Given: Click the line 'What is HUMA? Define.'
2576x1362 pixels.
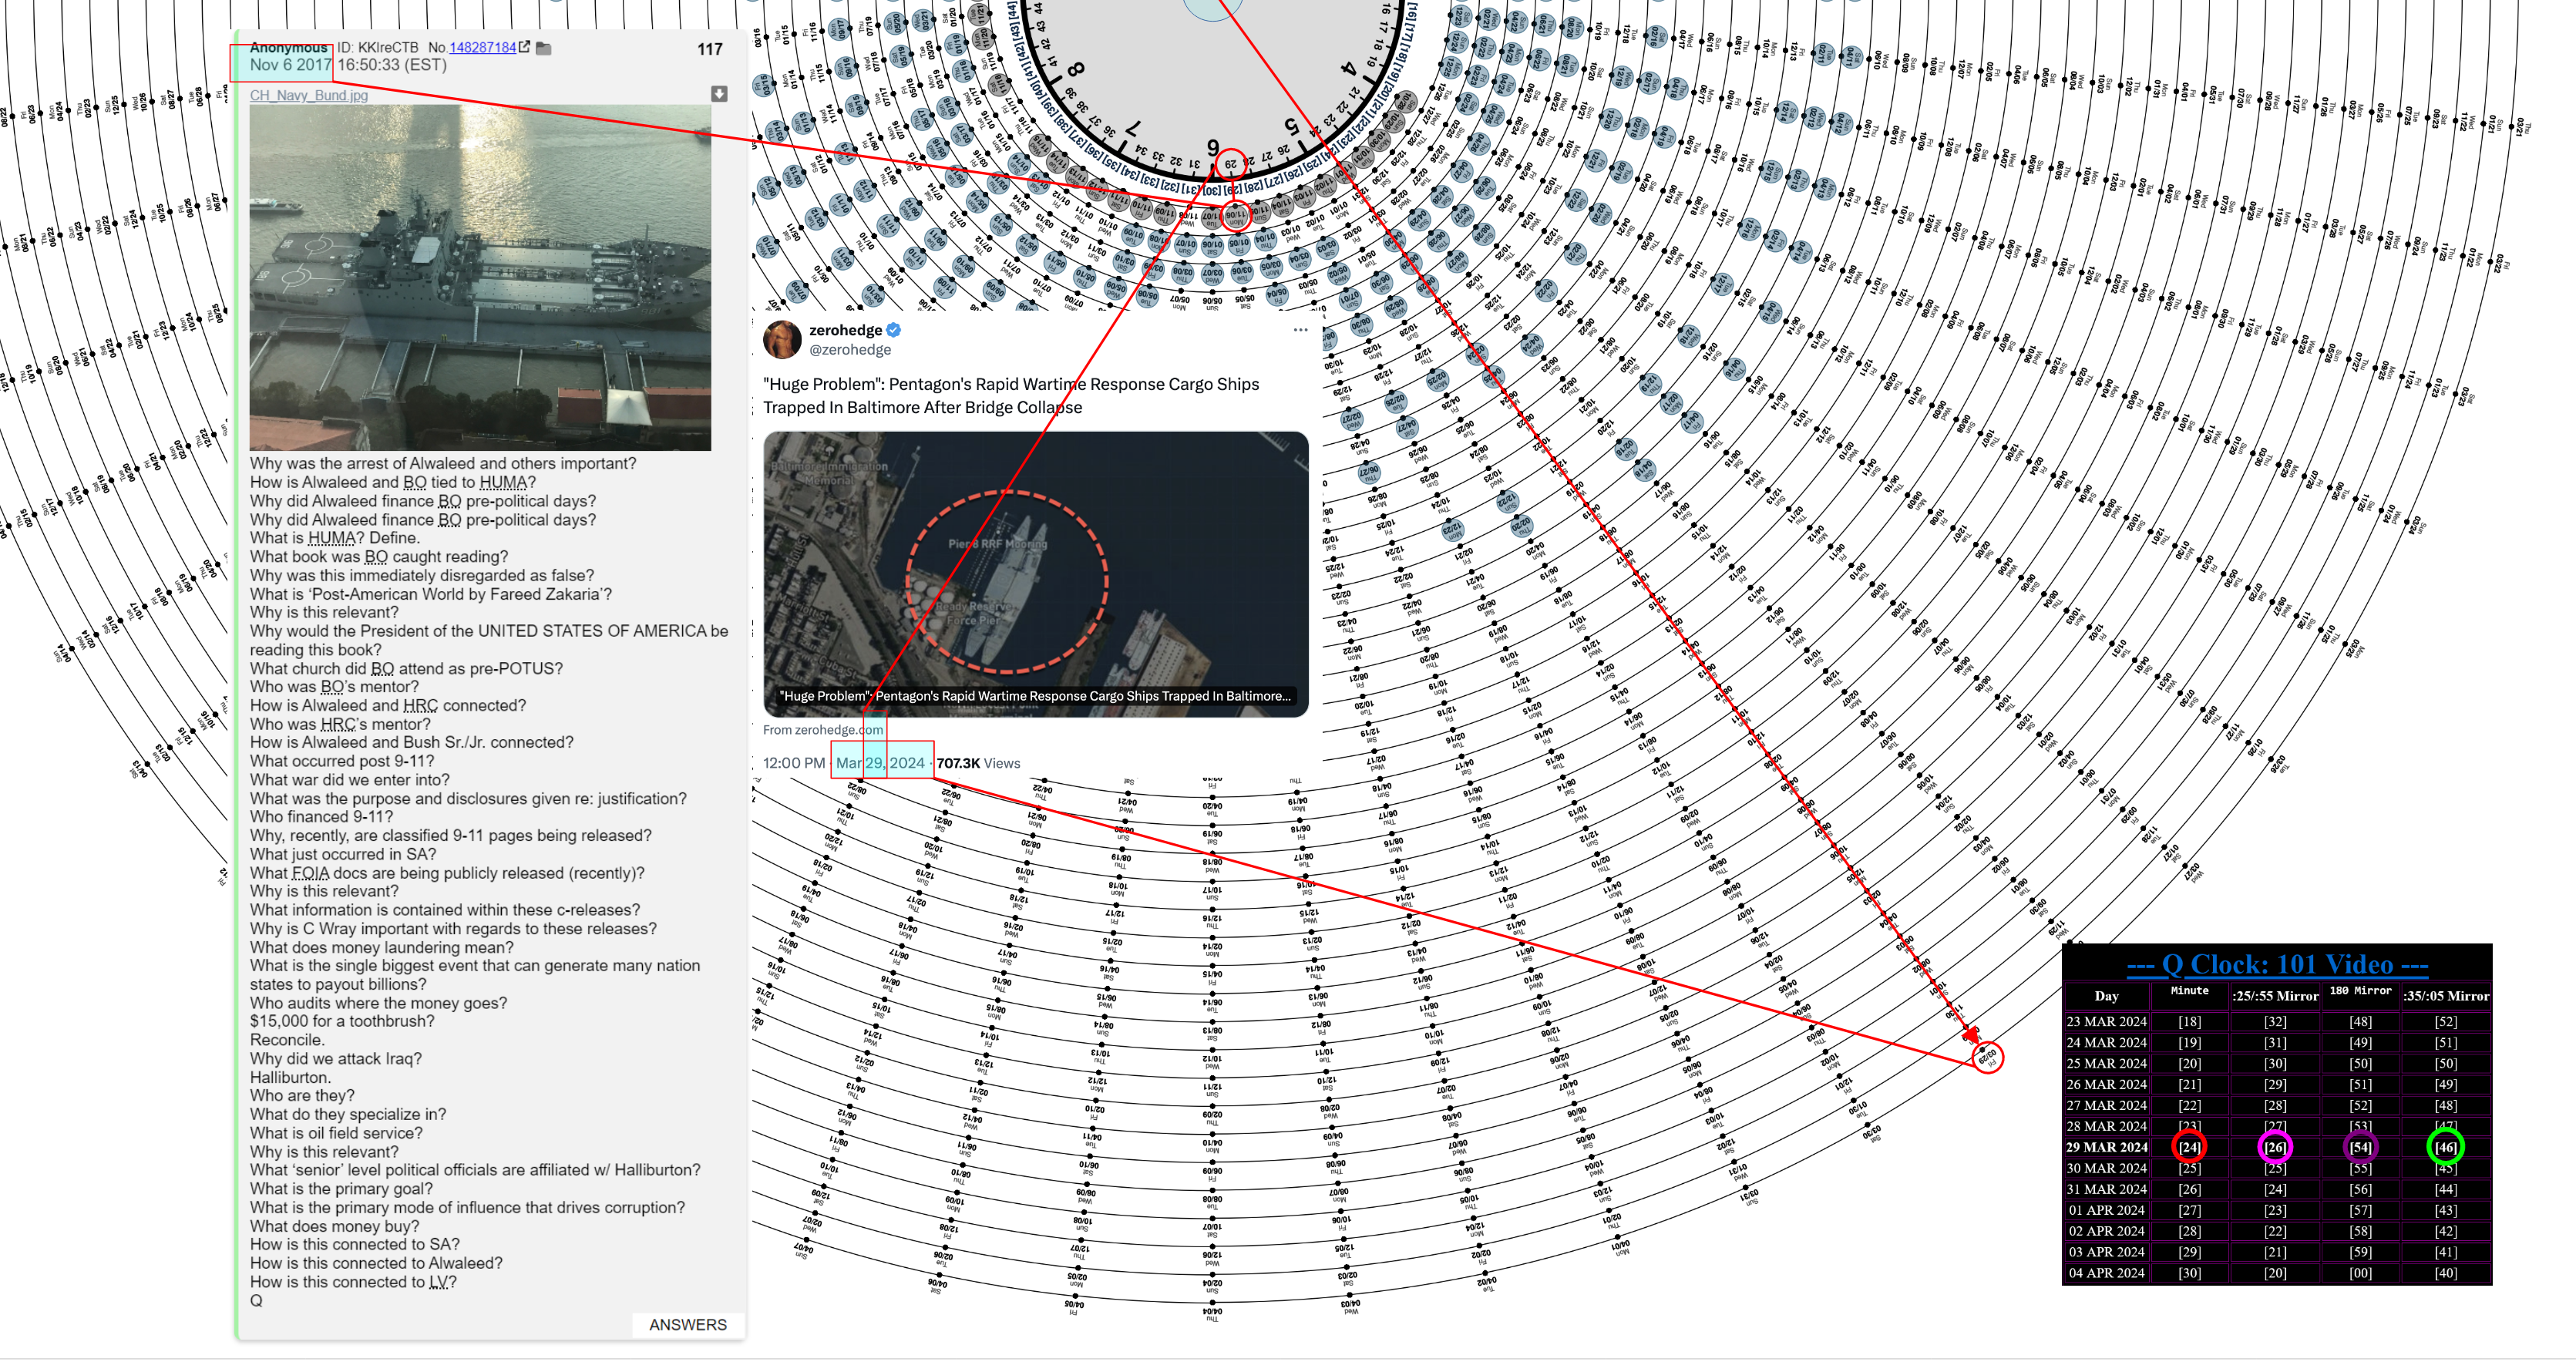Looking at the screenshot, I should click(334, 538).
